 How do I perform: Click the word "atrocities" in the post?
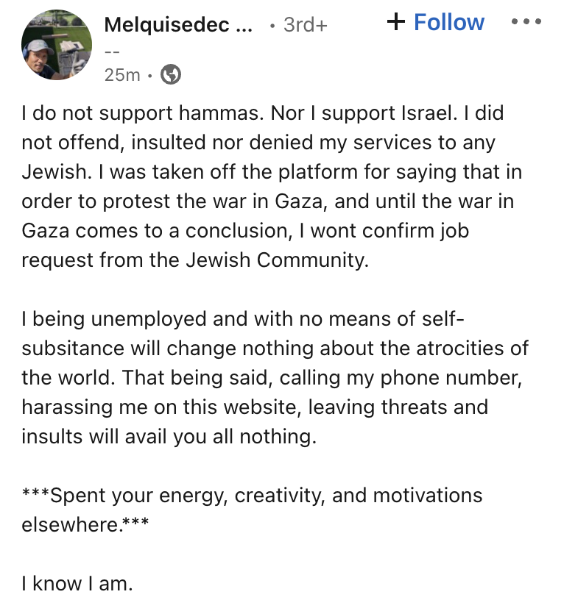click(x=448, y=349)
